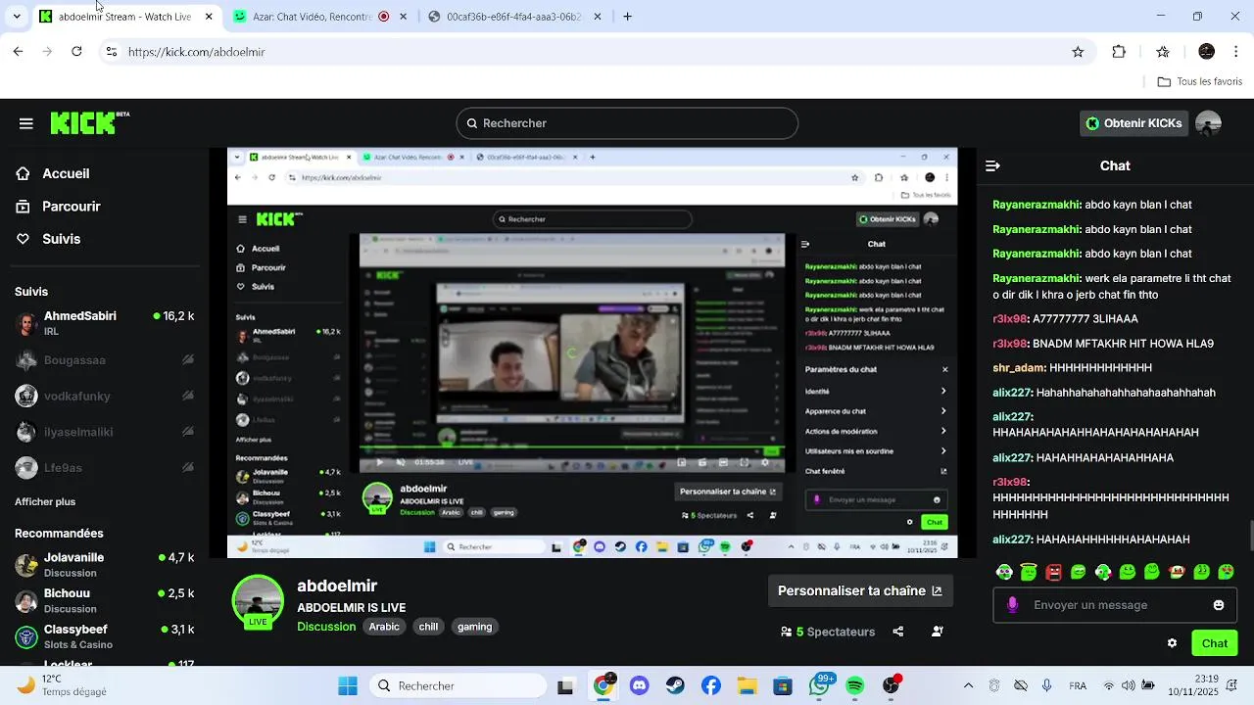
Task: Switch to the 00caf36b tab
Action: (x=517, y=17)
